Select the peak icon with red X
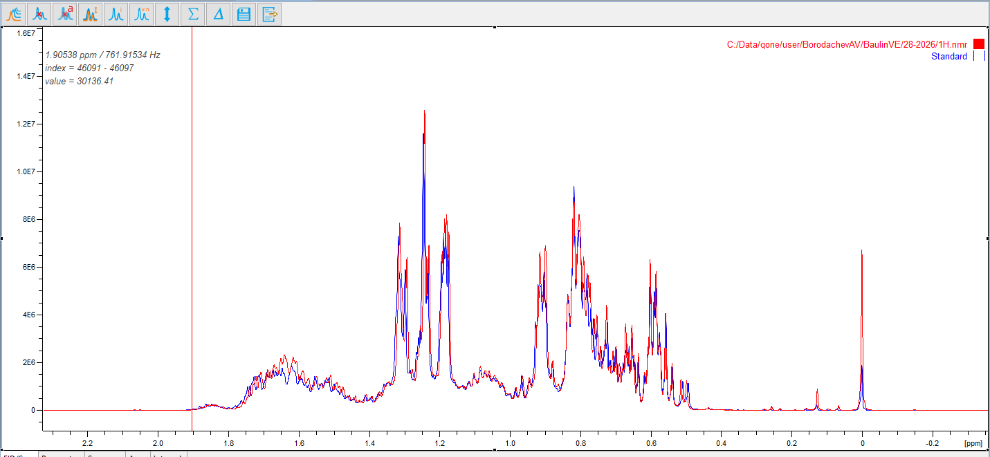Image resolution: width=990 pixels, height=457 pixels. [x=41, y=13]
